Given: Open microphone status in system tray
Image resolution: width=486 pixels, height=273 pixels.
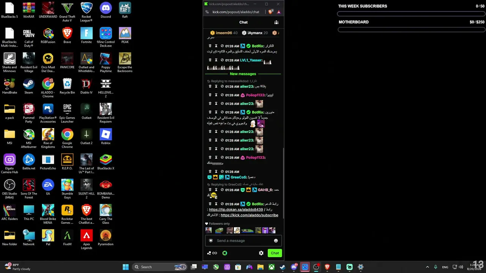Looking at the screenshot, I should click(436, 267).
